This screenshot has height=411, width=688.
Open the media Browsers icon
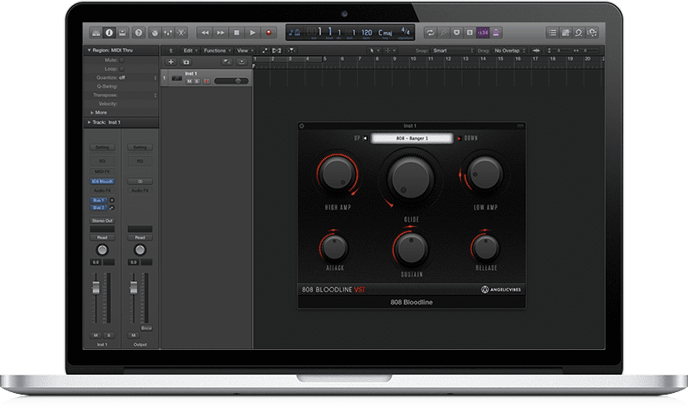(592, 33)
